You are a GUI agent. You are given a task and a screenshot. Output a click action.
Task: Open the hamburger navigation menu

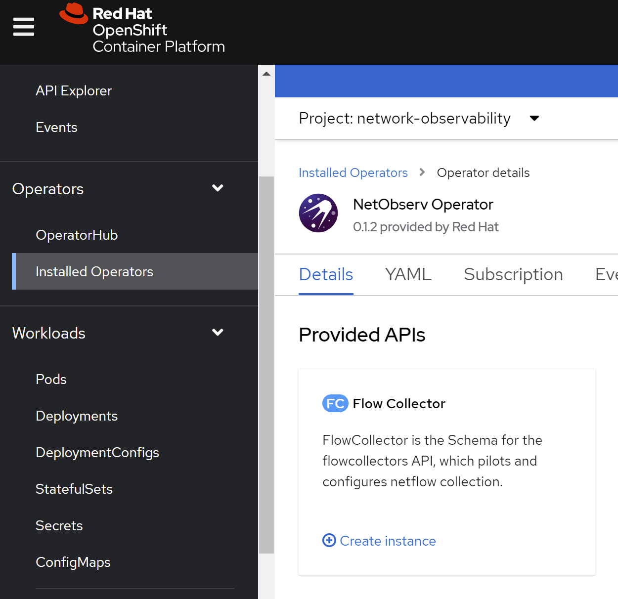pyautogui.click(x=23, y=27)
